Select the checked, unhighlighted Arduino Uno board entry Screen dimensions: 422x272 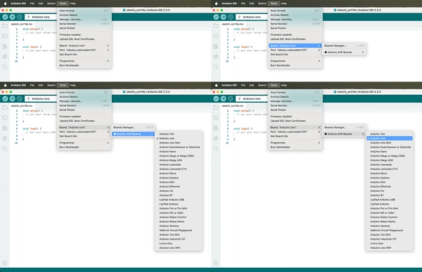click(179, 138)
